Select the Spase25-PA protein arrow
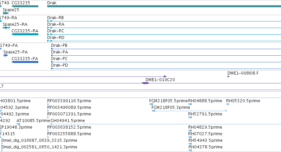 tap(6, 55)
